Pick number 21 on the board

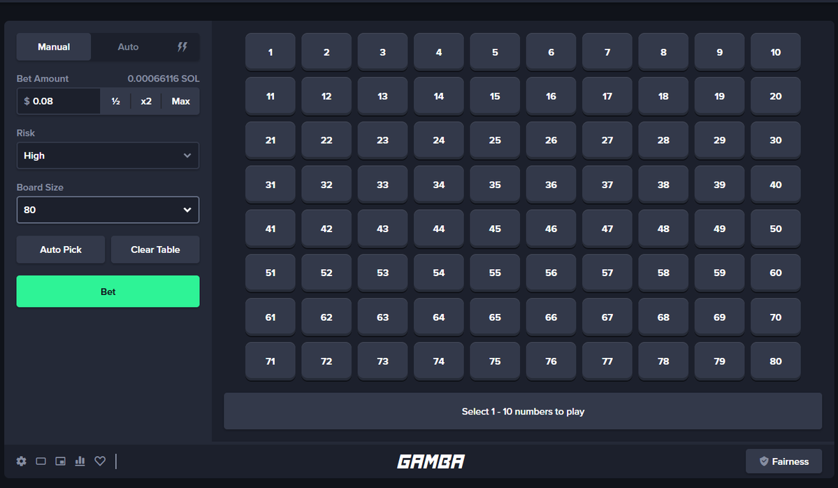pos(270,140)
